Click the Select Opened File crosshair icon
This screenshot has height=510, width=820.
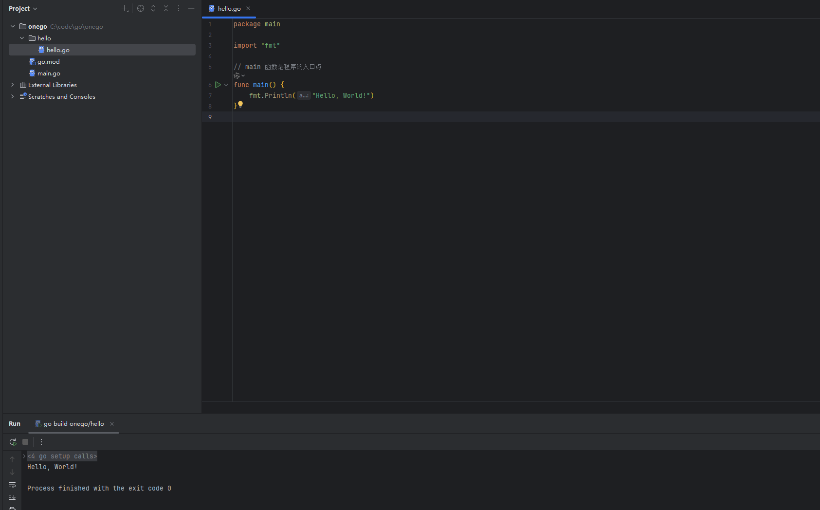pyautogui.click(x=141, y=8)
